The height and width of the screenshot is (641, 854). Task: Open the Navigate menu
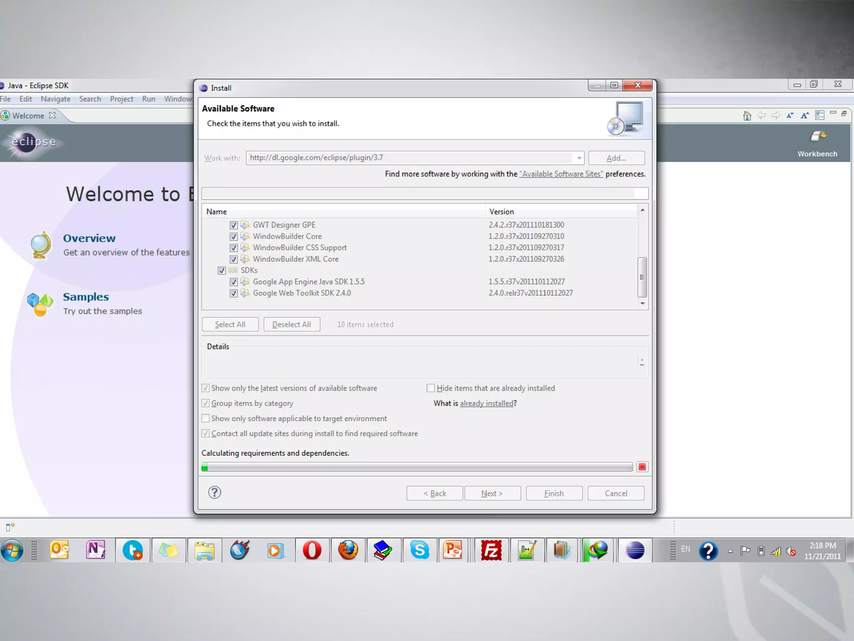(x=55, y=99)
